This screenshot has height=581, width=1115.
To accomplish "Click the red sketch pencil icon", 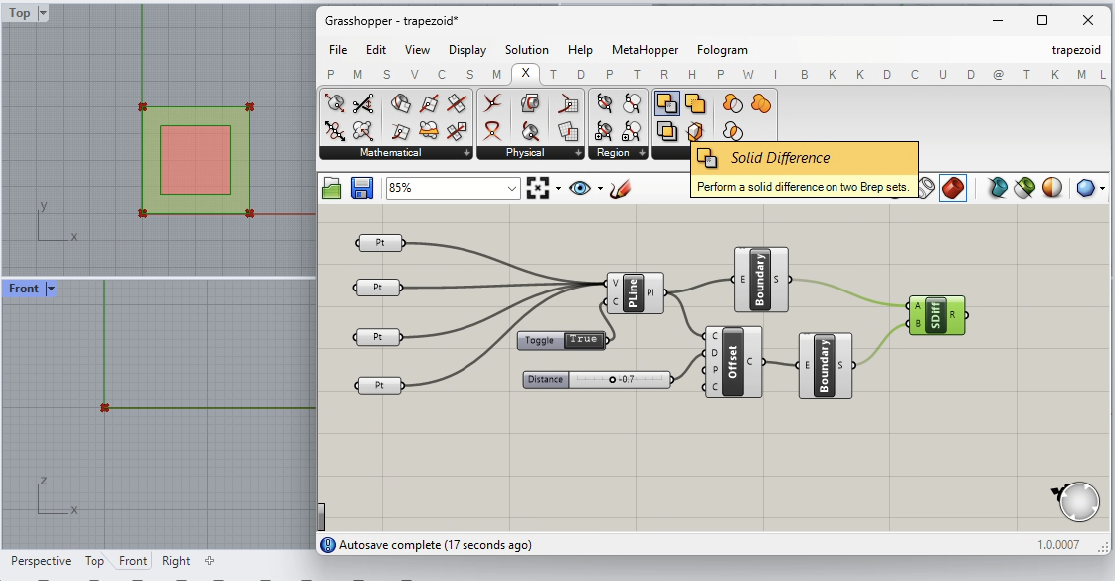I will click(620, 189).
